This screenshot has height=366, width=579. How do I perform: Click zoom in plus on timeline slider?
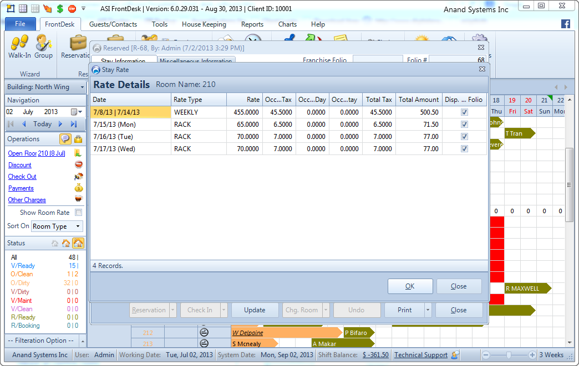pyautogui.click(x=532, y=355)
